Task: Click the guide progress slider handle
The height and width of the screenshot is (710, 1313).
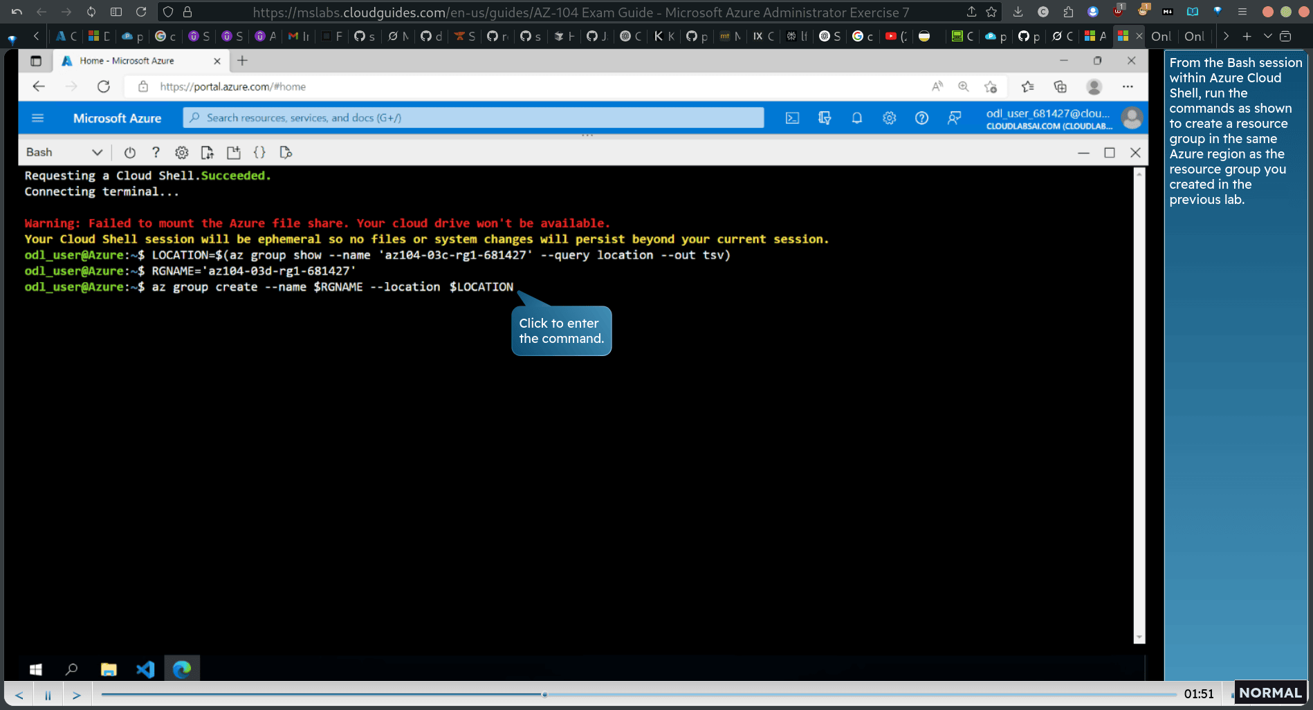Action: click(x=545, y=694)
